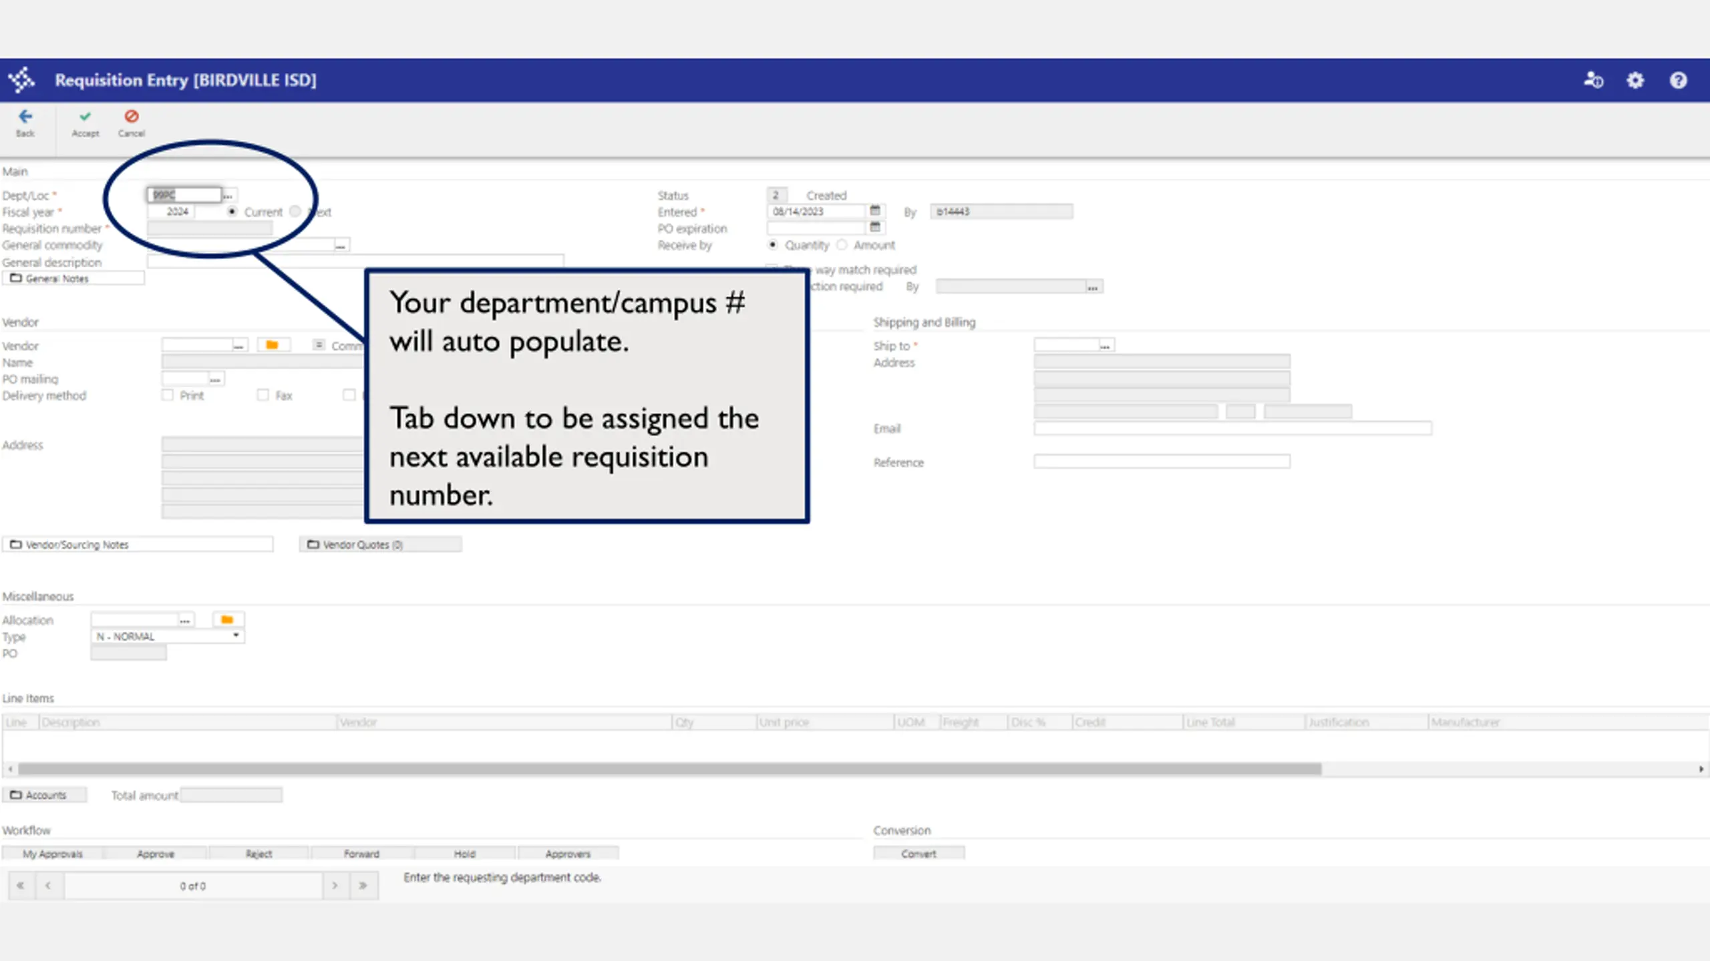Viewport: 1710px width, 961px height.
Task: Click the Tyler Munis logo icon
Action: (21, 80)
